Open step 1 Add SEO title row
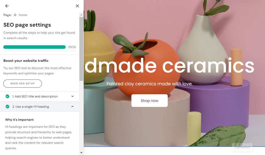 pos(40,96)
